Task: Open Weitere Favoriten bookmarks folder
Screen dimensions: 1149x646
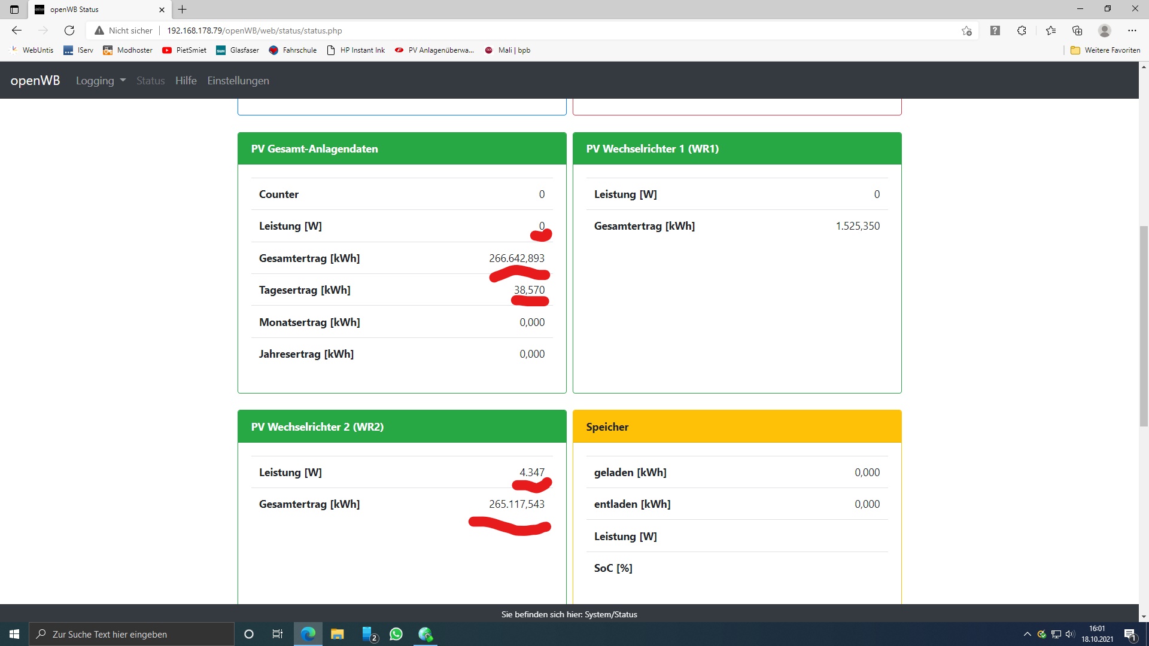Action: [1105, 50]
